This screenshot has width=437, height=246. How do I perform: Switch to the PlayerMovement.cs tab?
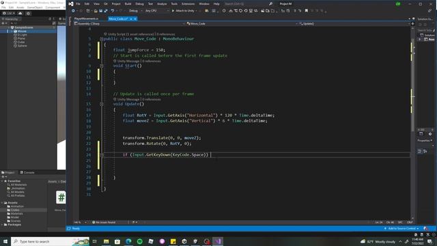(x=87, y=18)
